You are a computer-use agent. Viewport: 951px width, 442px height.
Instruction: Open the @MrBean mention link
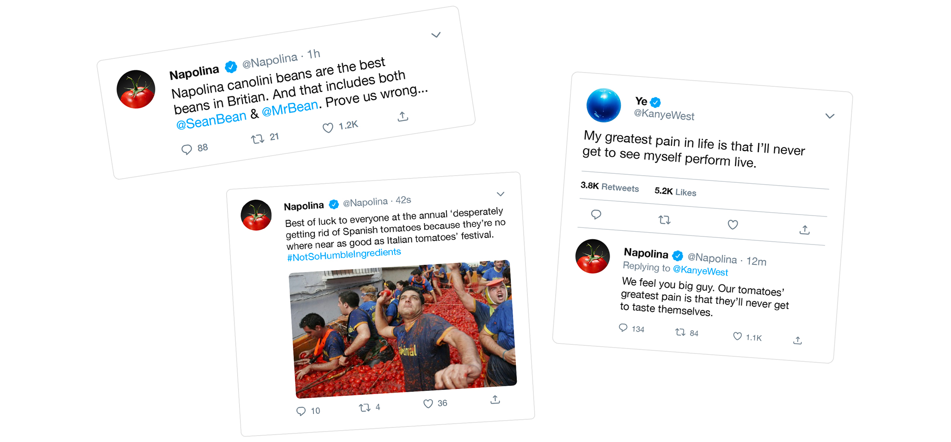290,108
